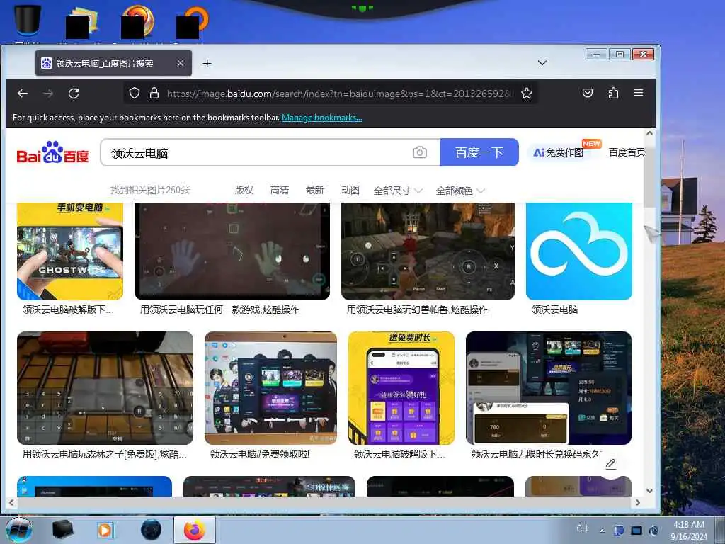Open the 免费领取啦 tablet thumbnail

pos(270,388)
